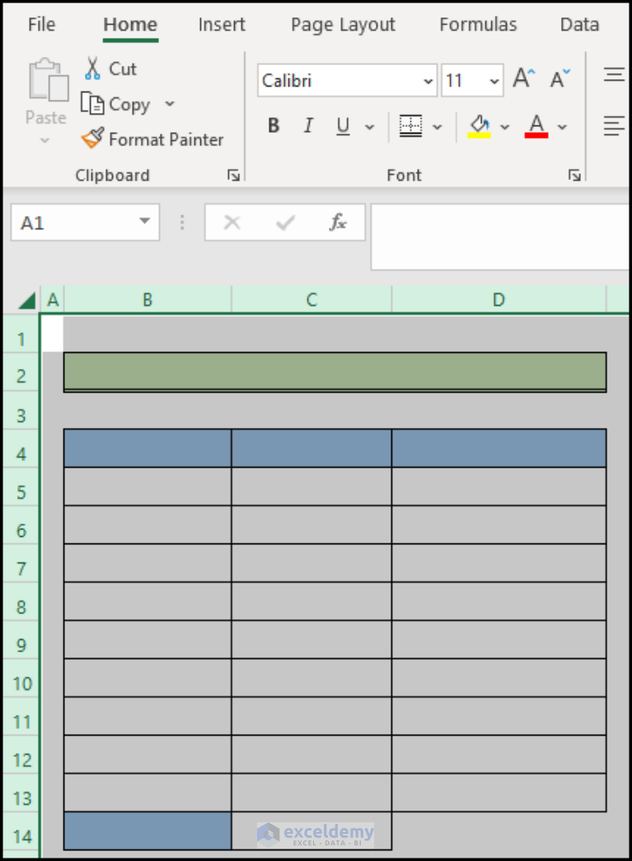Toggle italic formatting

(307, 125)
